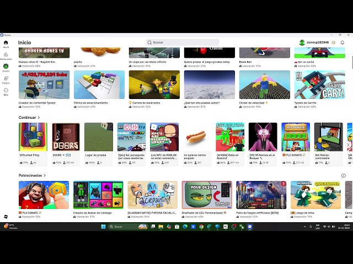The image size is (353, 264).
Task: Open the taskbar weather widget
Action: point(10,227)
